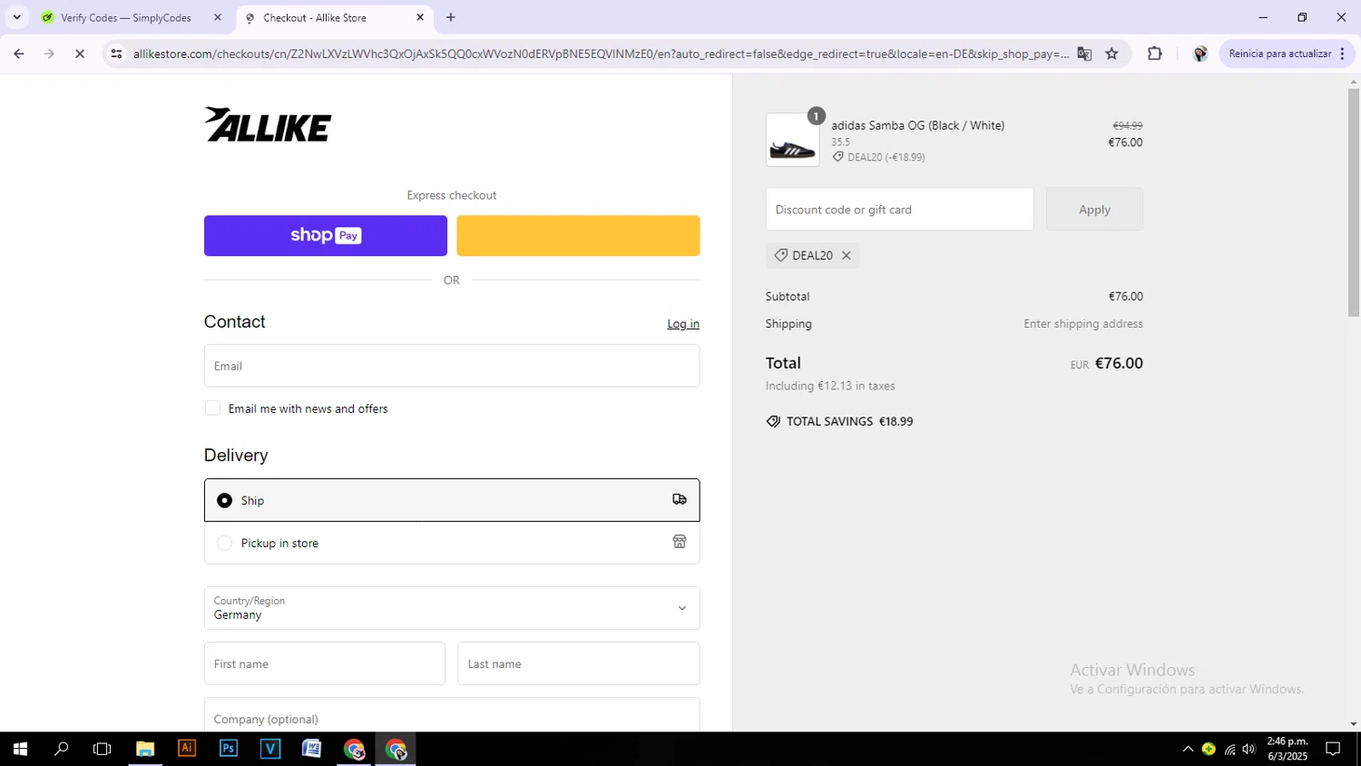
Task: View site information icon in address bar
Action: point(116,54)
